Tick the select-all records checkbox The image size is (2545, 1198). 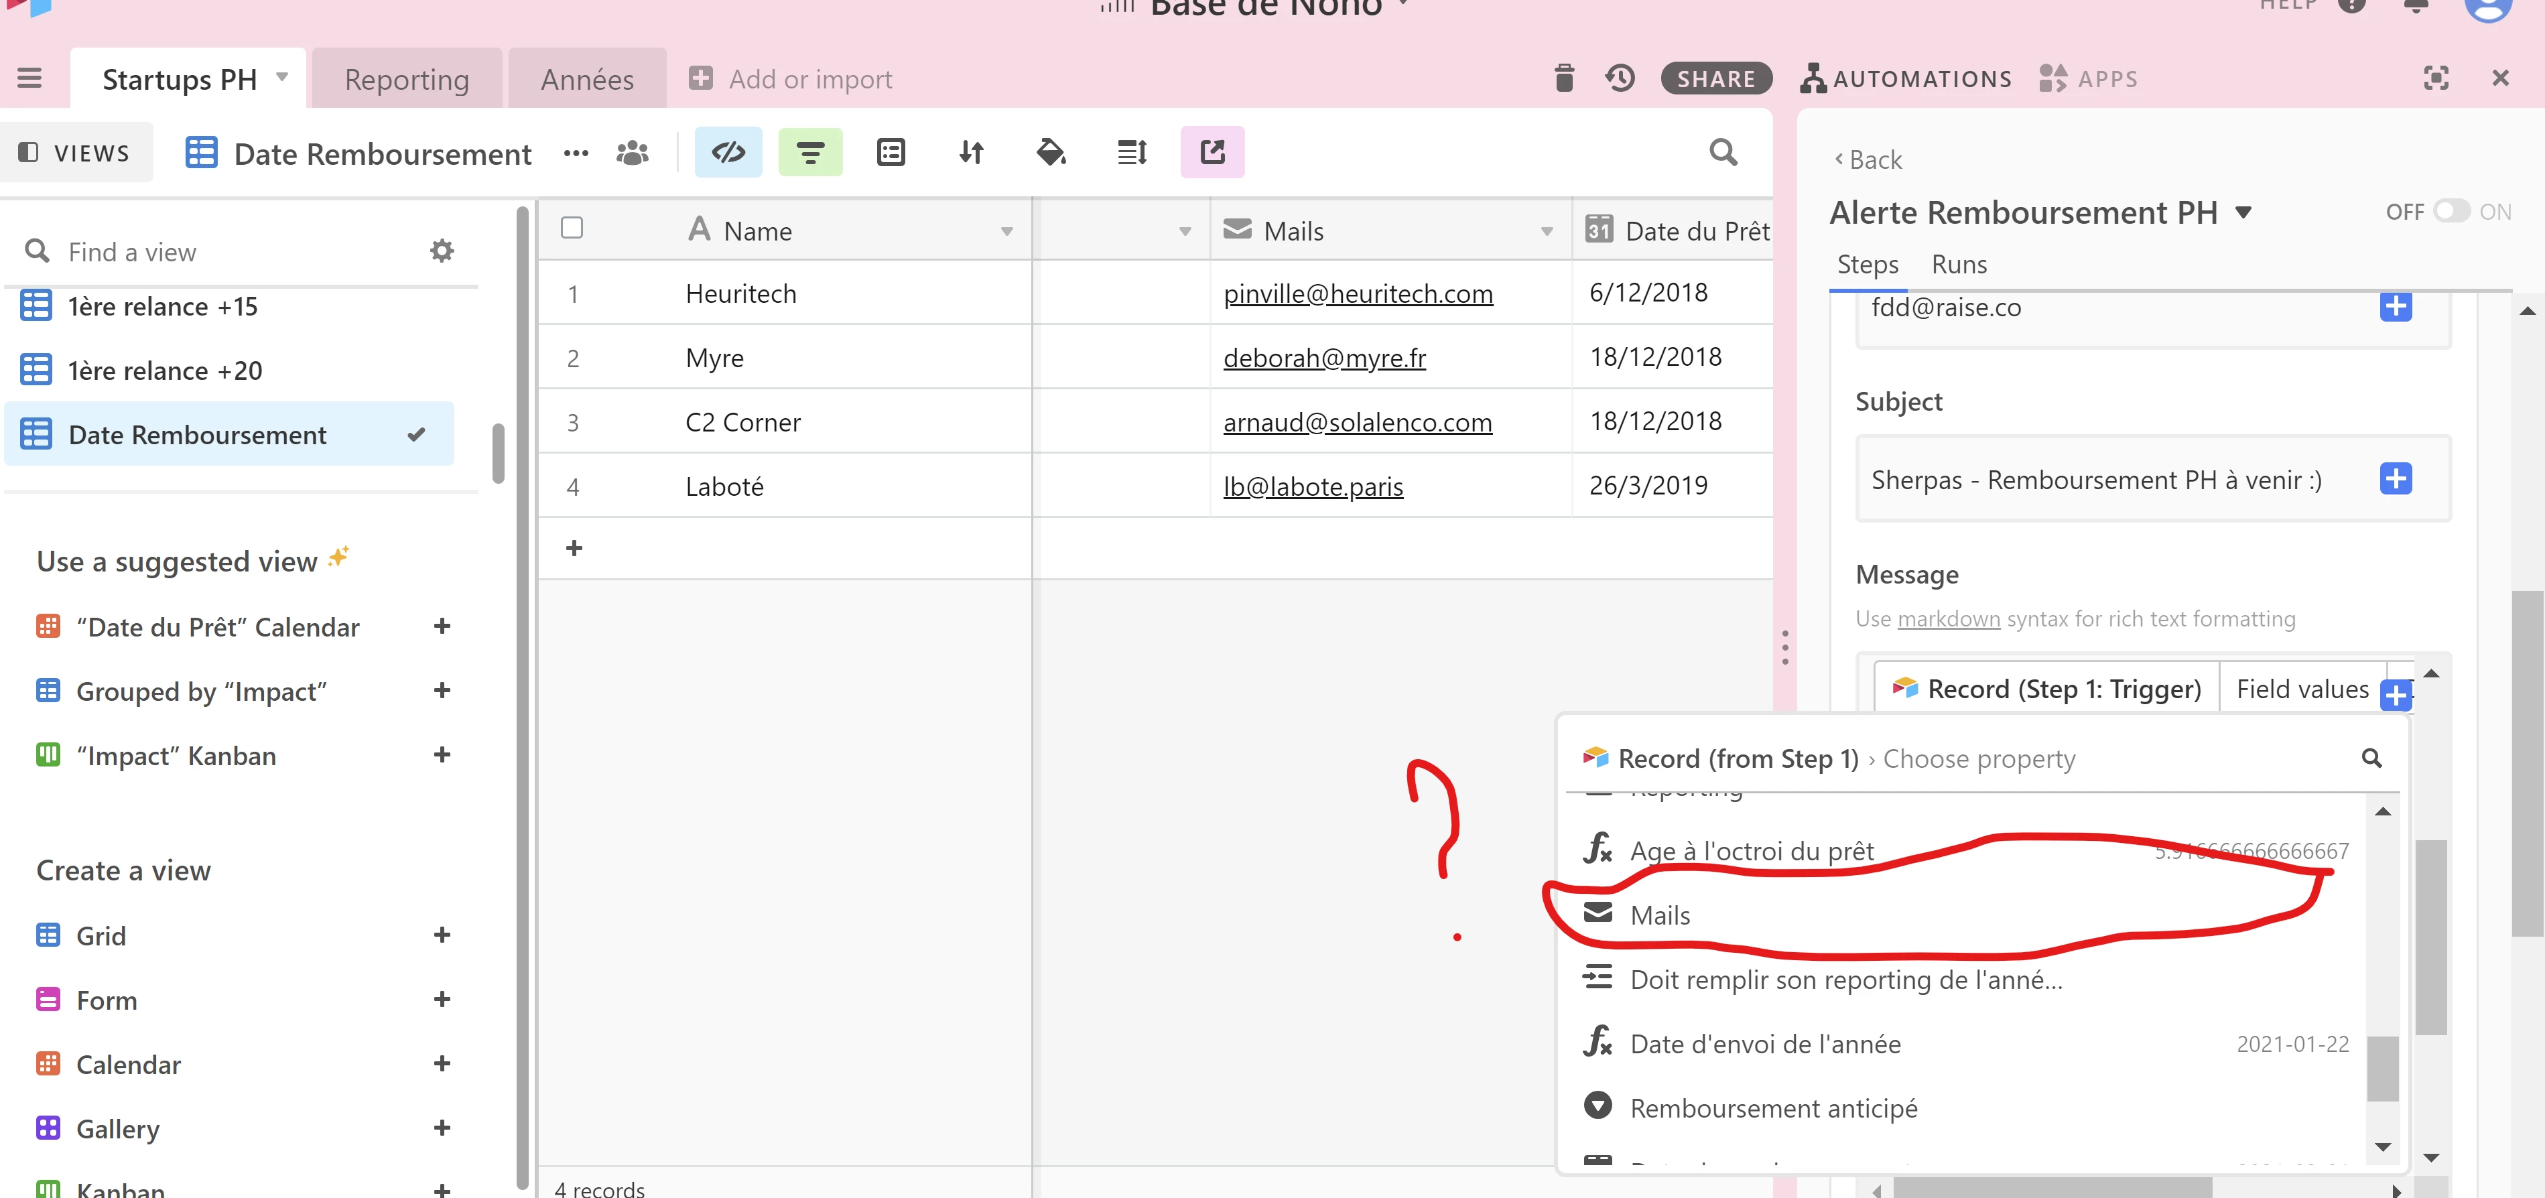(x=571, y=228)
